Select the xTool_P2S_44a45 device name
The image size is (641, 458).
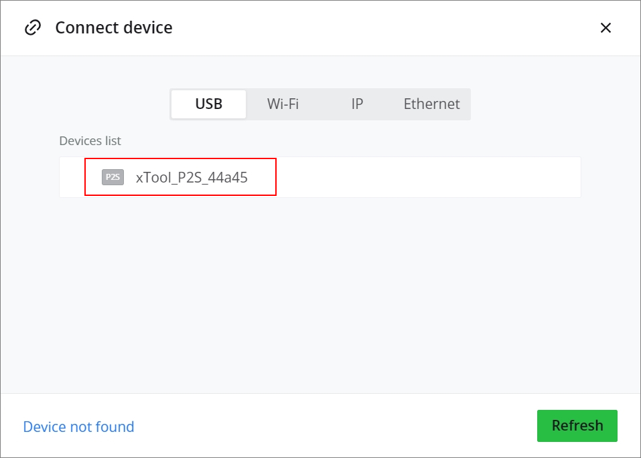(x=192, y=177)
